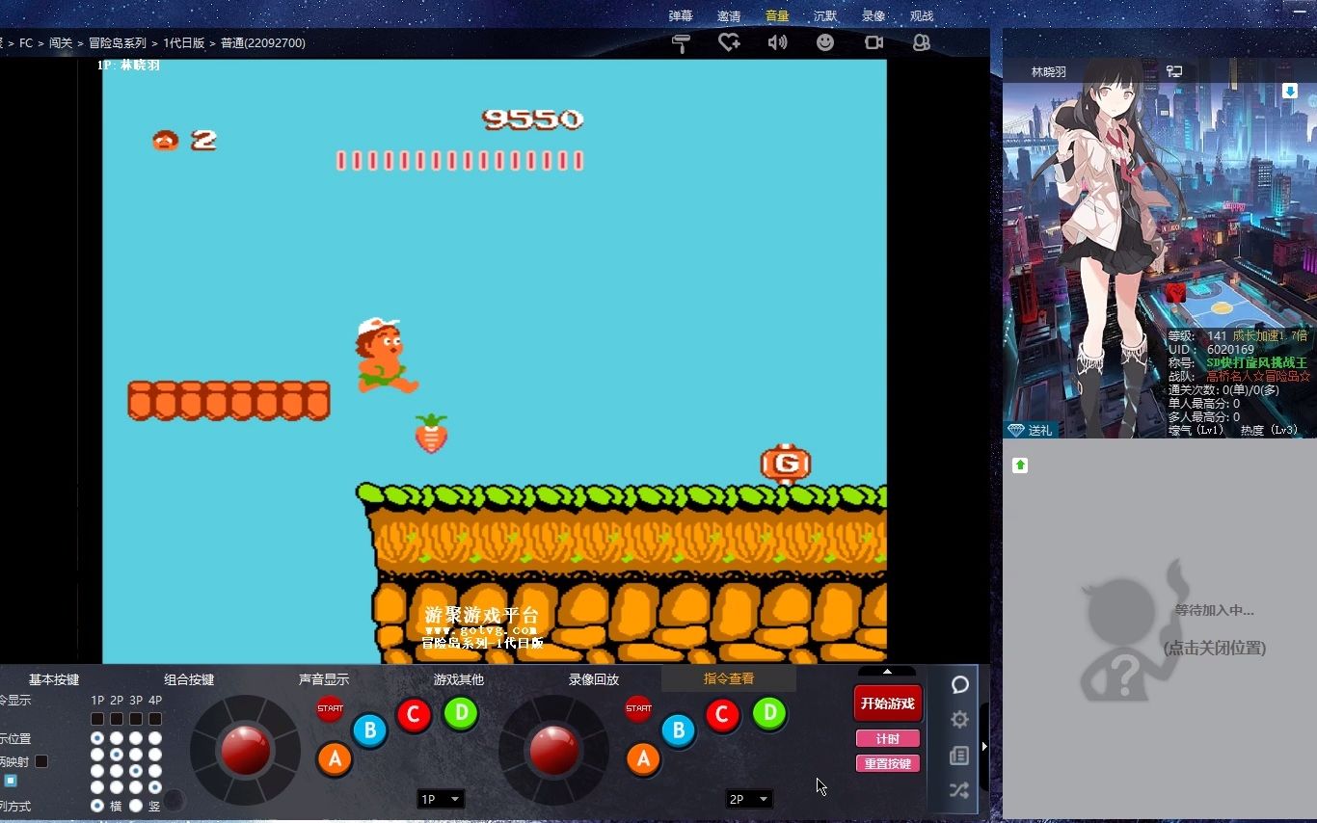Switch to the 指令查看 tab
The image size is (1317, 823).
[729, 679]
